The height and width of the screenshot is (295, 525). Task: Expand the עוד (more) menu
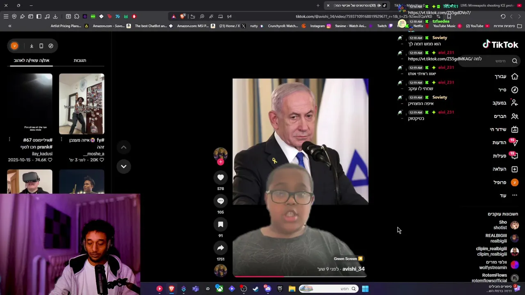509,195
